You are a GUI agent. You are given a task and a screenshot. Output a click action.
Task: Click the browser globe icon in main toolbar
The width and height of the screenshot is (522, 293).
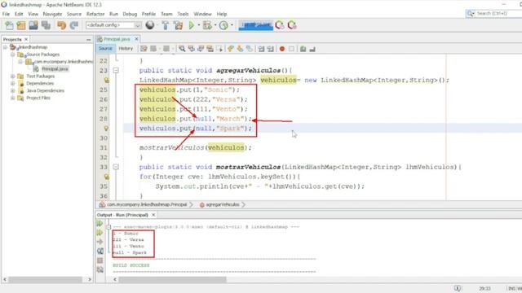150,25
